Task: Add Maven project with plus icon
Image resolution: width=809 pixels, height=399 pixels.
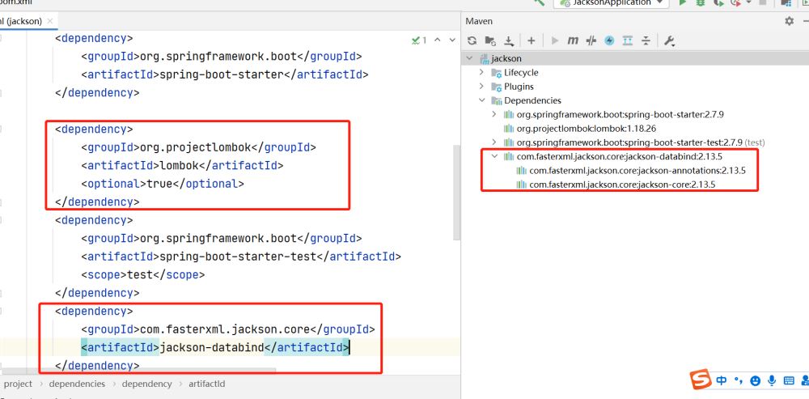Action: [x=531, y=40]
